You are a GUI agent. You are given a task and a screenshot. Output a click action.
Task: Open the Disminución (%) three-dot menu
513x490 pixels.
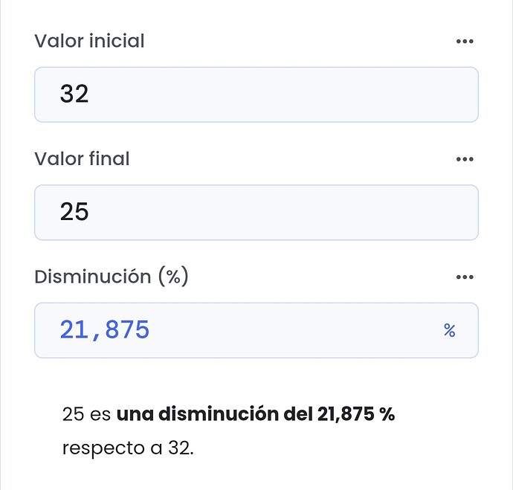tap(465, 277)
